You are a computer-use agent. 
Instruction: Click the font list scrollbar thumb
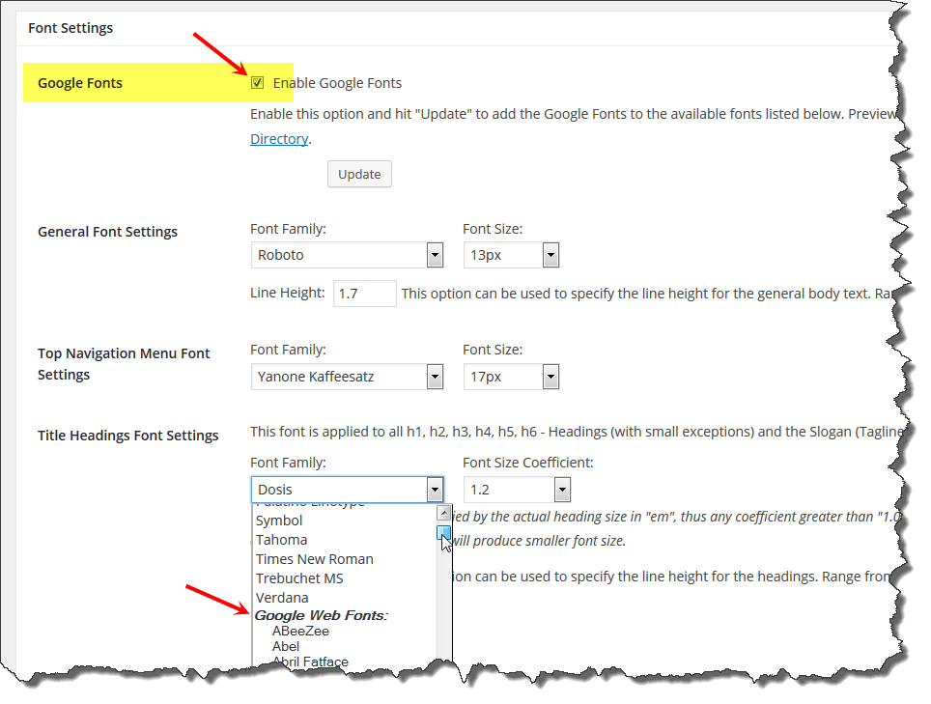tap(444, 532)
